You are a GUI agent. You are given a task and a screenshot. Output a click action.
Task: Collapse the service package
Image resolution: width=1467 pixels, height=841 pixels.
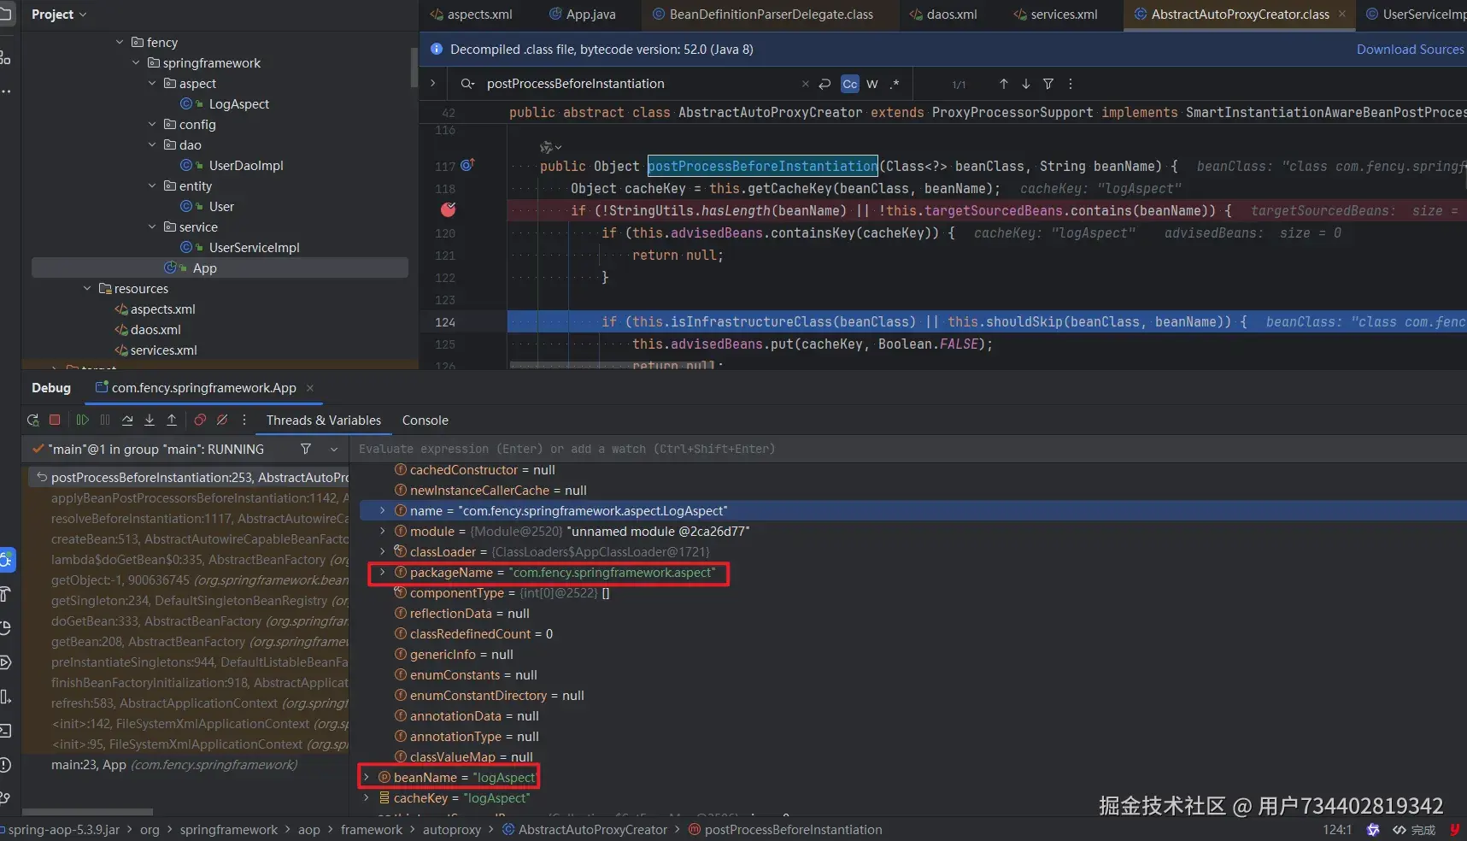point(152,226)
